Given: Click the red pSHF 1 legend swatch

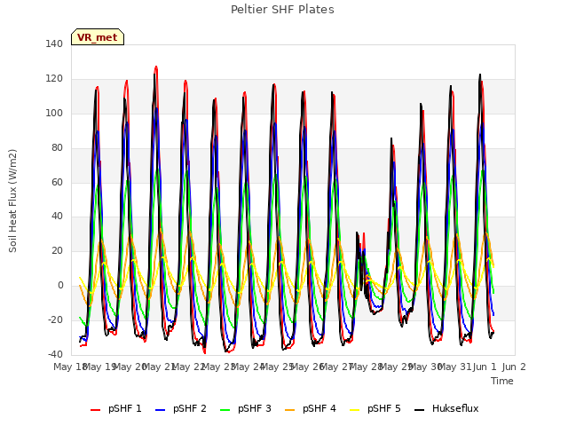Looking at the screenshot, I should pyautogui.click(x=95, y=410).
